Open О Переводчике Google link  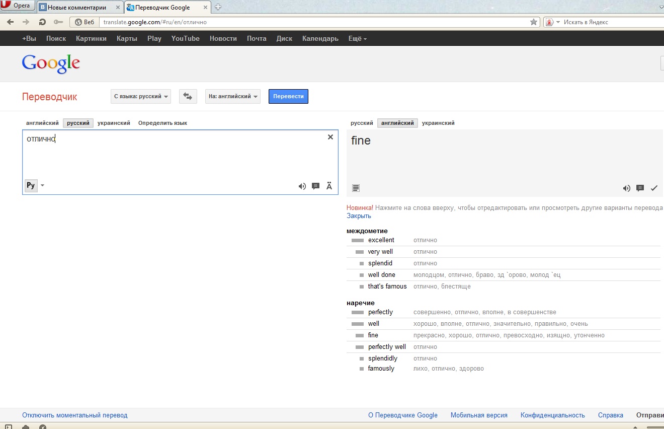click(x=403, y=415)
